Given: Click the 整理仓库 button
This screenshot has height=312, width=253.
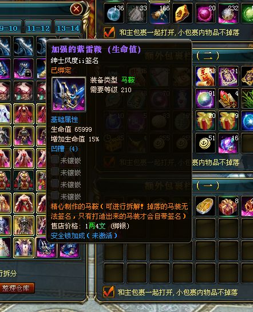Looking at the screenshot, I should tap(17, 288).
